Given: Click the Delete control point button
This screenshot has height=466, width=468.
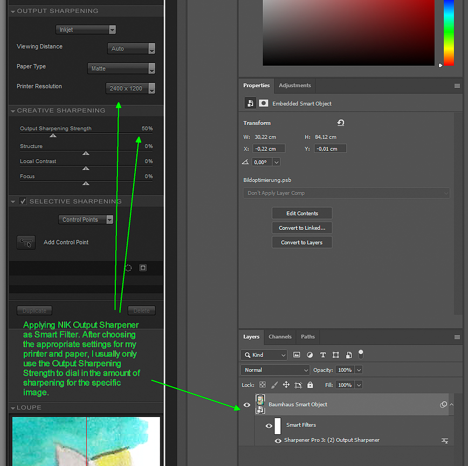Looking at the screenshot, I should tap(141, 310).
